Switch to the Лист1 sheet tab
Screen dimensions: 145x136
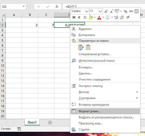(x=32, y=122)
